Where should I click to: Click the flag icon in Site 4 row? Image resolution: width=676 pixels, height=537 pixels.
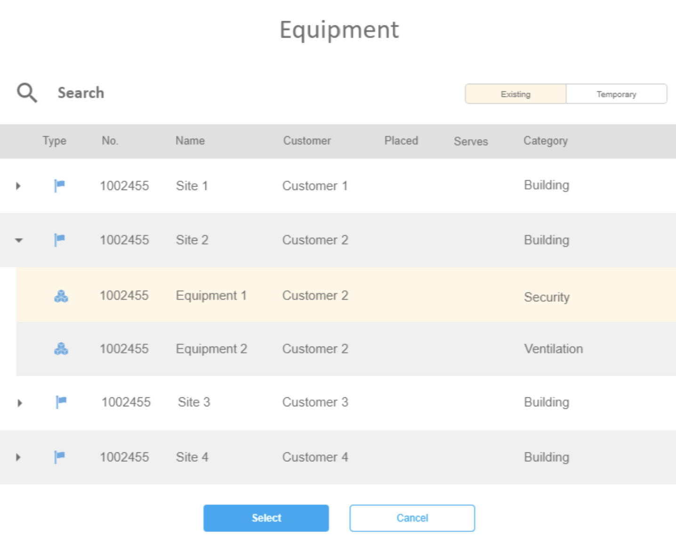click(59, 457)
